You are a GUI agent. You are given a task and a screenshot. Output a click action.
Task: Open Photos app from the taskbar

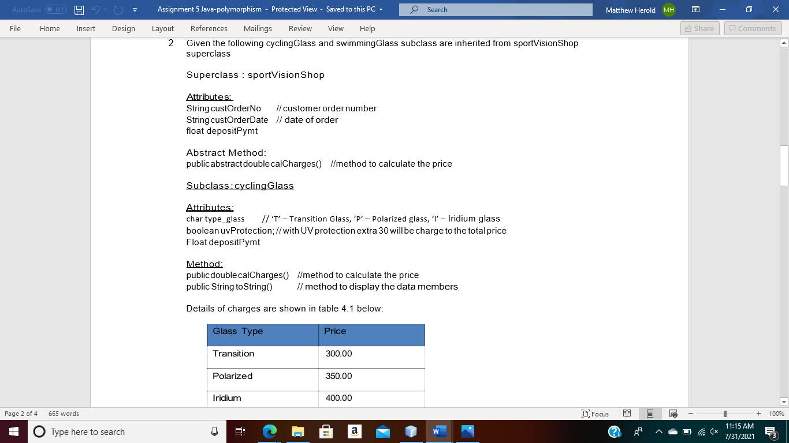[x=466, y=431]
